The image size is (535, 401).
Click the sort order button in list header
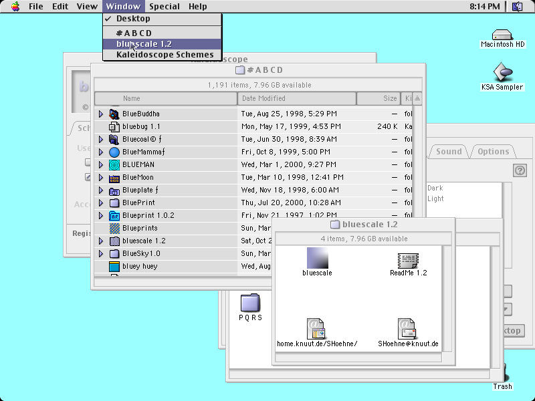pos(417,98)
